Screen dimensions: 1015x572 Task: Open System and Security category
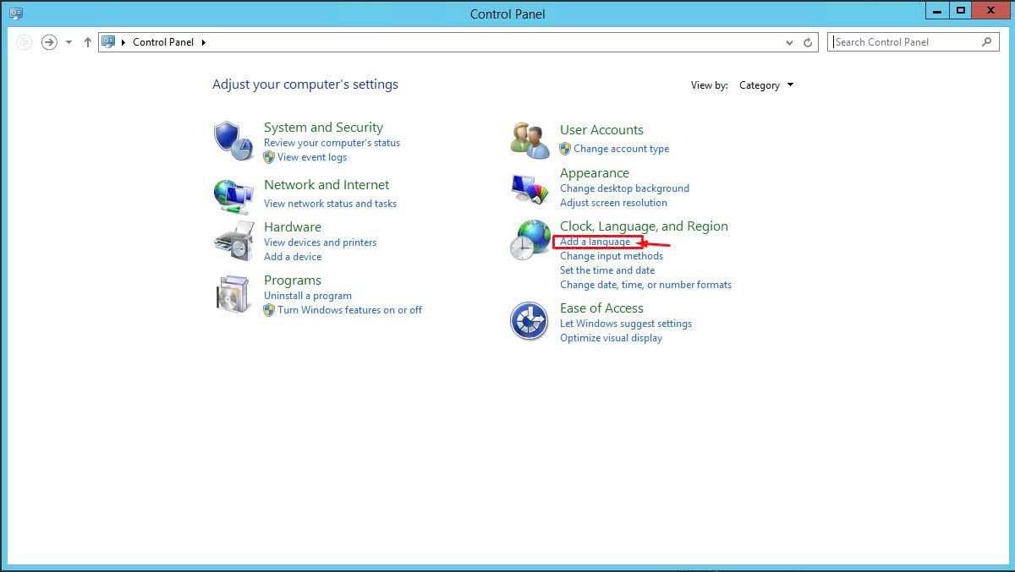pos(323,128)
